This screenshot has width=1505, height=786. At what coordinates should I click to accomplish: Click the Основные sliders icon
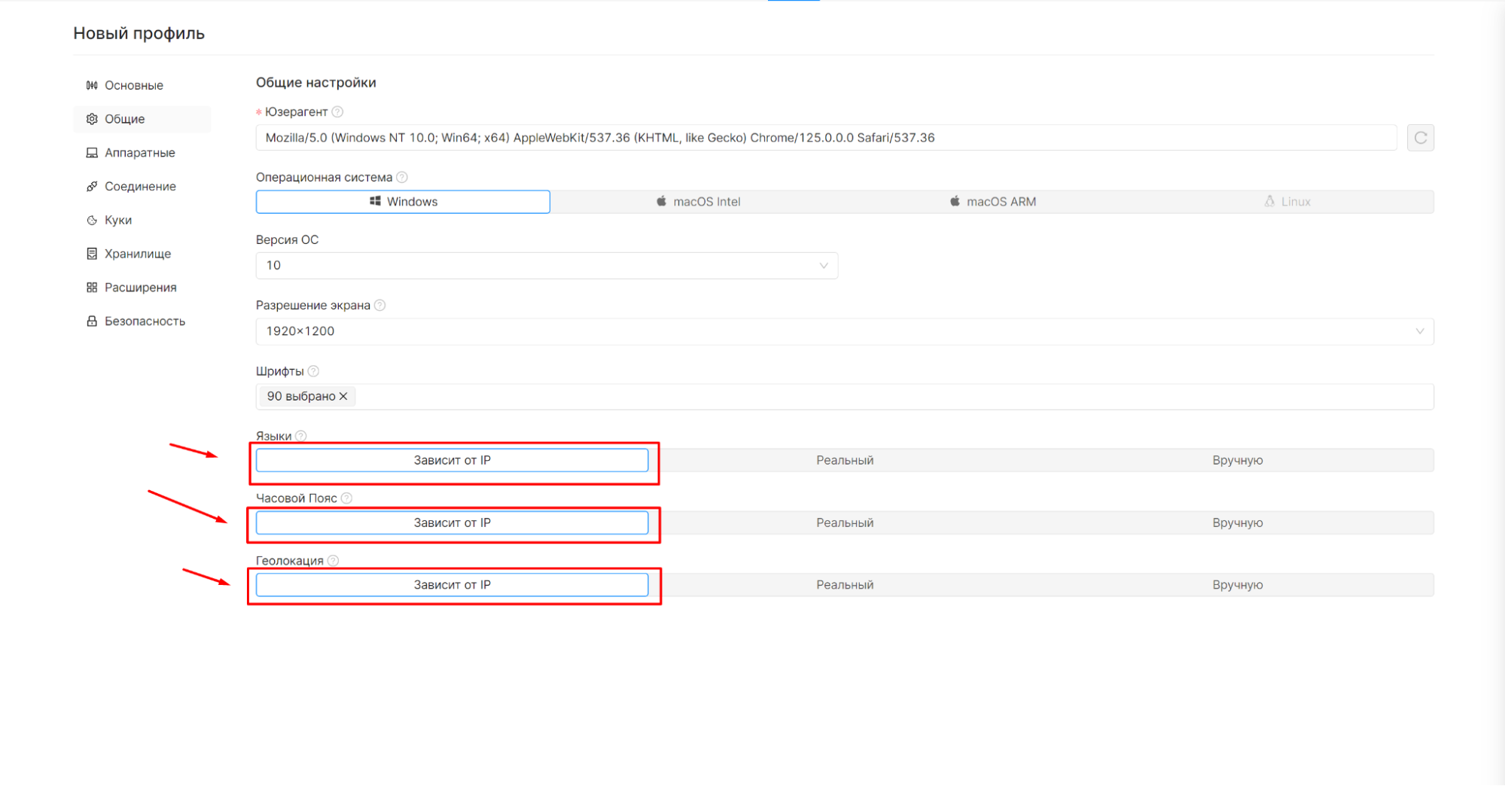[x=92, y=85]
